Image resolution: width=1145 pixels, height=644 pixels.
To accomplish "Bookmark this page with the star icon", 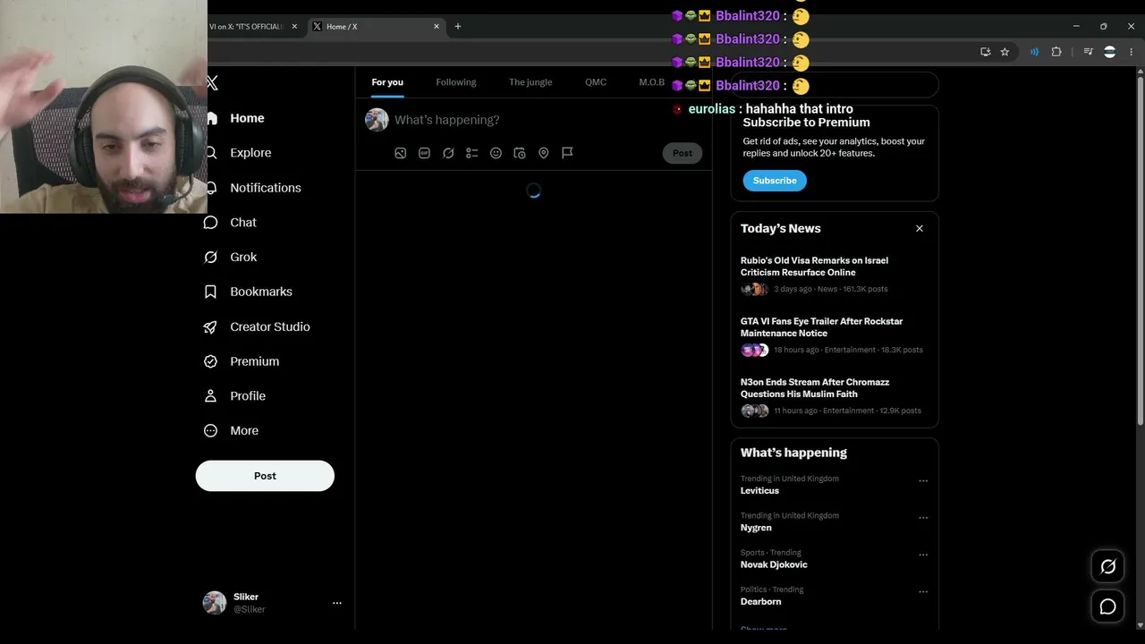I will point(1005,52).
